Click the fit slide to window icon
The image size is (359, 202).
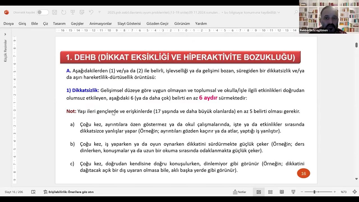point(355,192)
